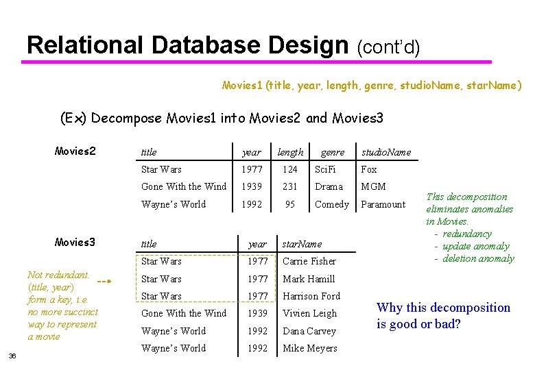Click the 'Movies2' table label
The image size is (535, 370).
[x=75, y=151]
